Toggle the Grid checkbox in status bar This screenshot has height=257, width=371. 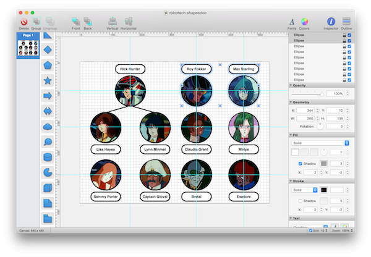click(310, 230)
